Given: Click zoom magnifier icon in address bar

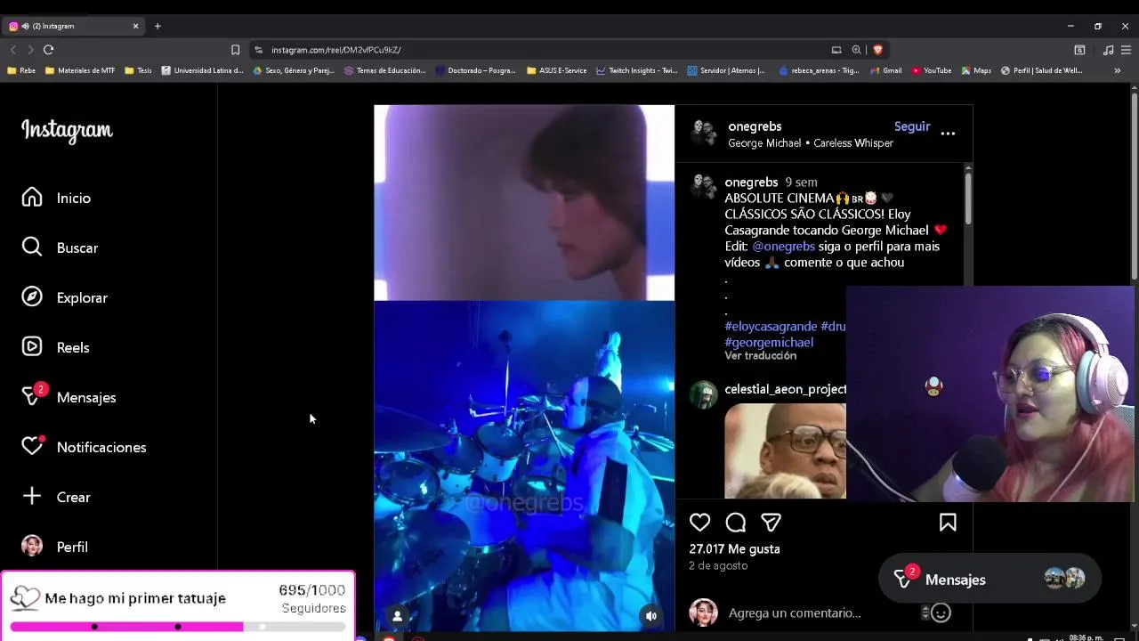Looking at the screenshot, I should pyautogui.click(x=856, y=50).
